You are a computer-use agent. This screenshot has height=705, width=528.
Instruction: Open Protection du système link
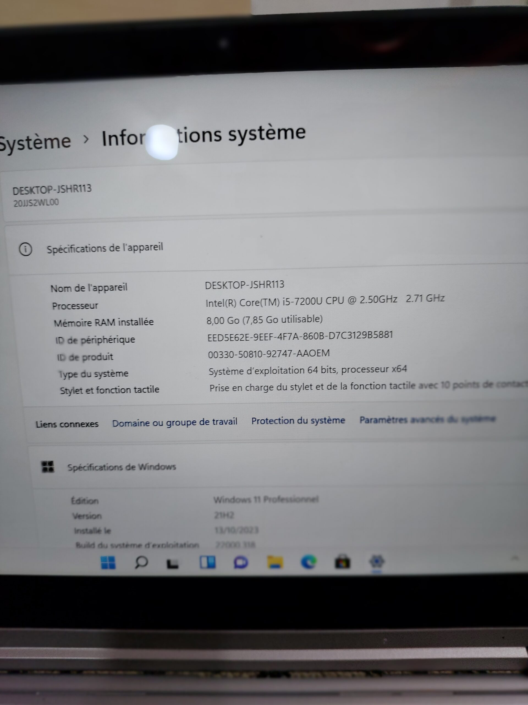298,421
